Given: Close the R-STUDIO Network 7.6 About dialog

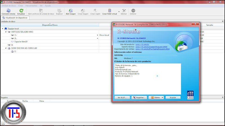Looking at the screenshot, I should 195,24.
